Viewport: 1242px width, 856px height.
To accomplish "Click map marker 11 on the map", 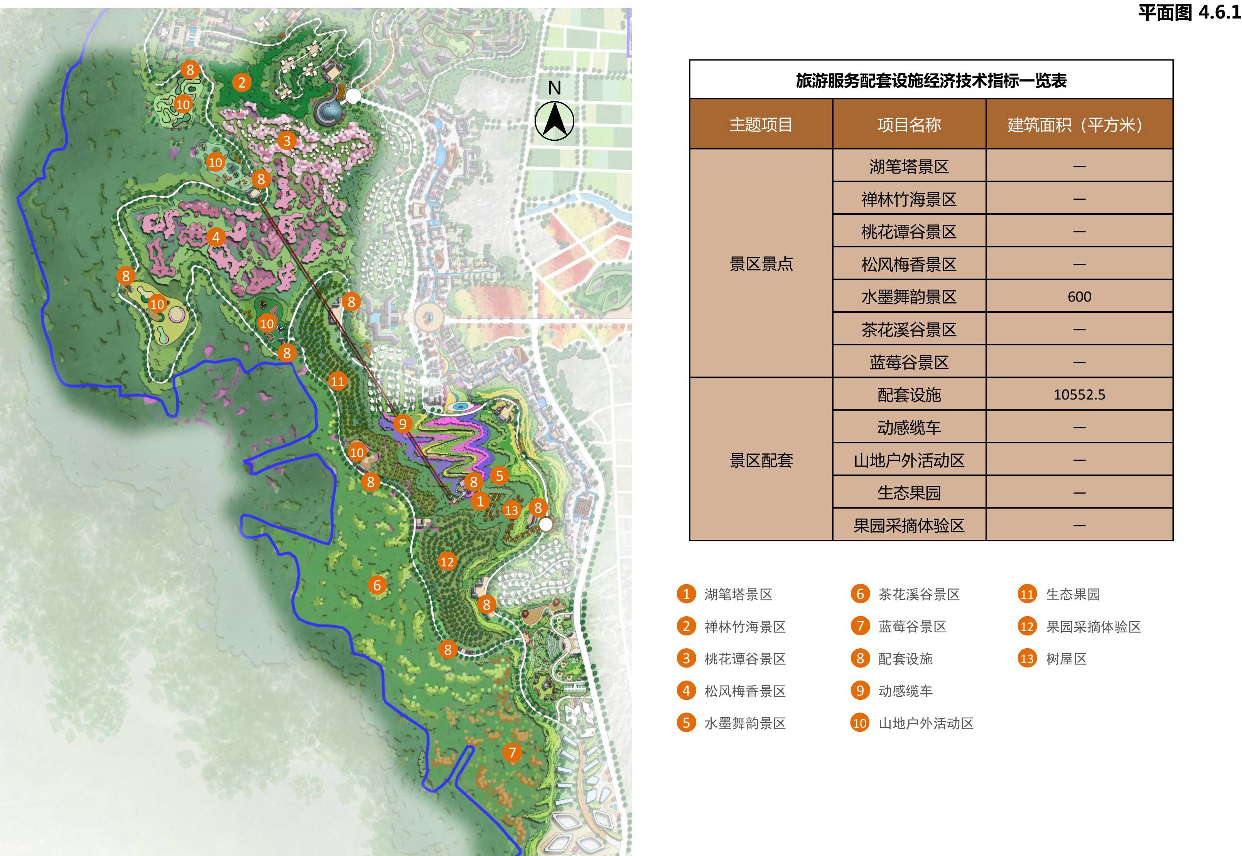I will pos(337,381).
